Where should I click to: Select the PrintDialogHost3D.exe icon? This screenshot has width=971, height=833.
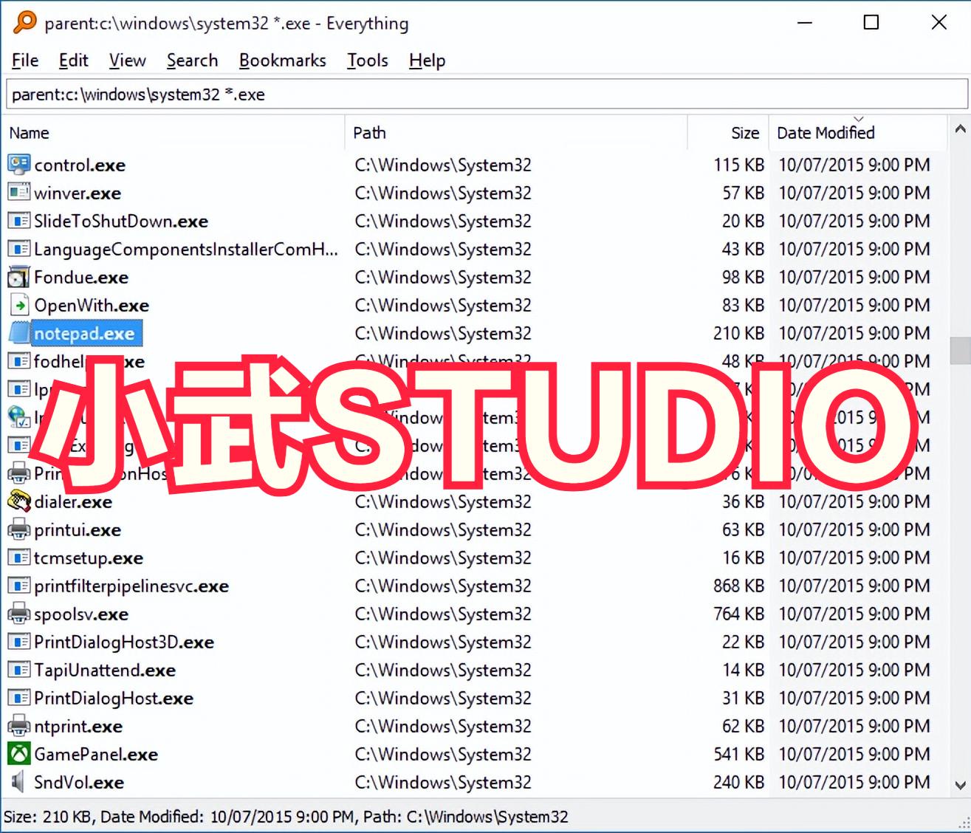click(18, 642)
